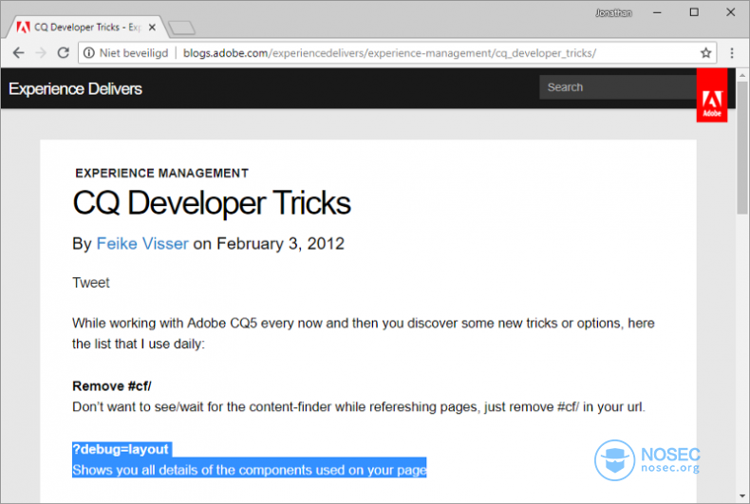Image resolution: width=750 pixels, height=504 pixels.
Task: Click 'Shows you all details of the components' line
Action: click(249, 470)
